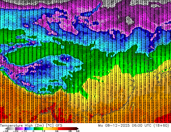This screenshot has width=171, height=132.
Task: Select the cyan legend swatch beside the 0 mark
Action: click(33, 128)
